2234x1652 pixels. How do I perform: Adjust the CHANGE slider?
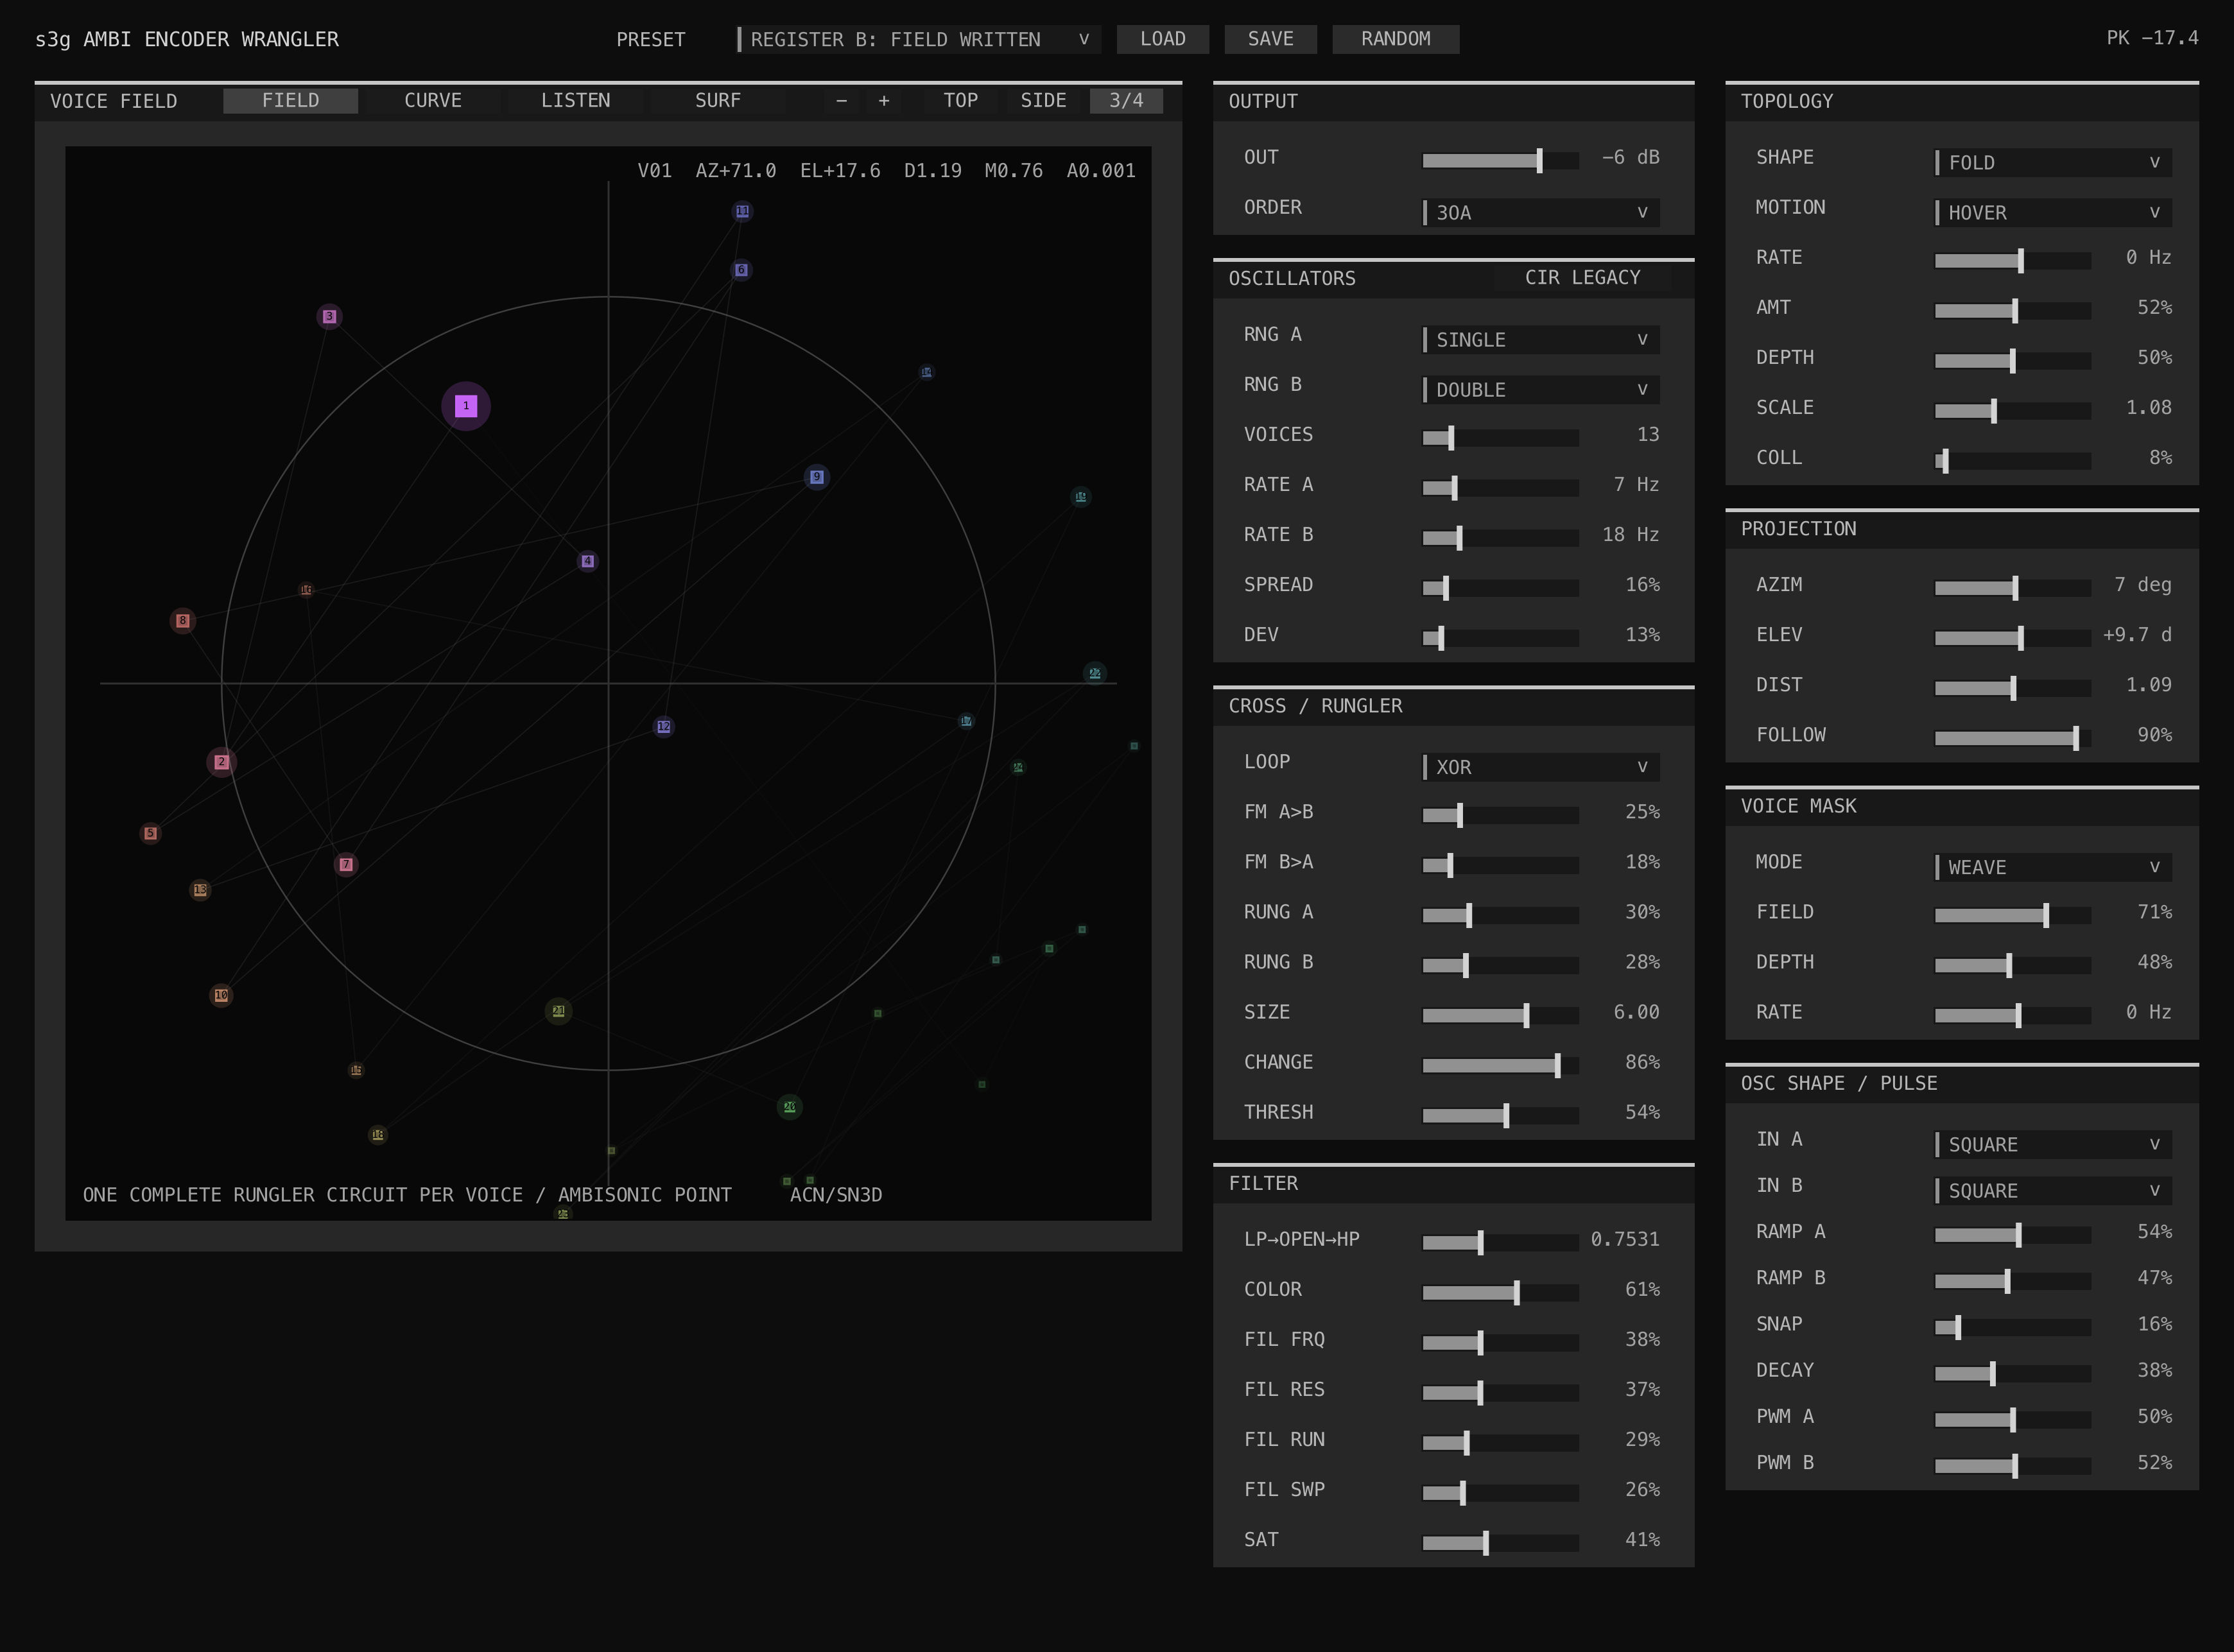1500,1065
